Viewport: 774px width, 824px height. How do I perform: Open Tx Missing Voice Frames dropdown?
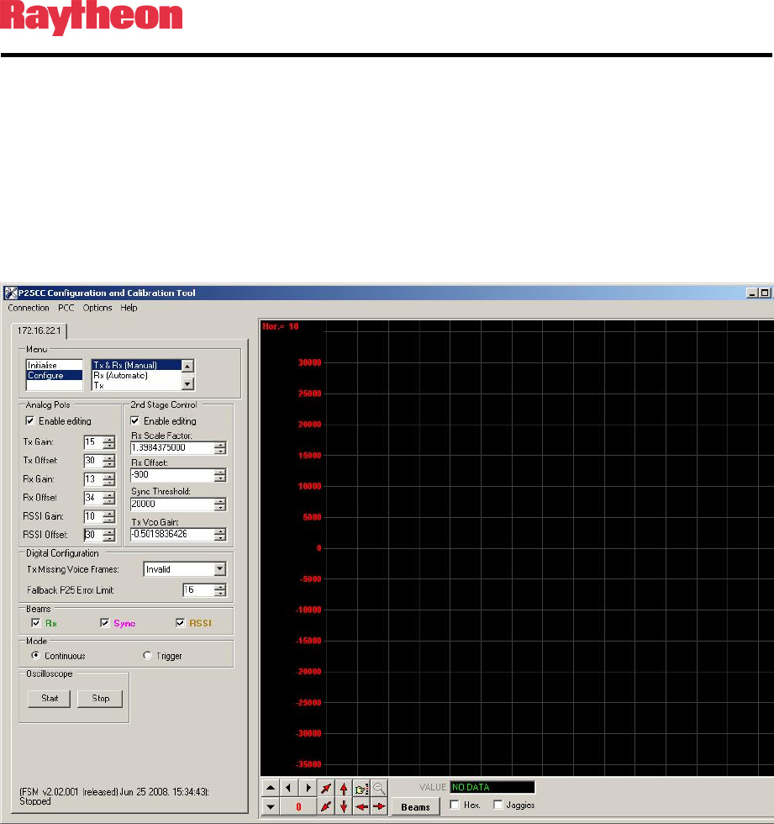(x=220, y=568)
